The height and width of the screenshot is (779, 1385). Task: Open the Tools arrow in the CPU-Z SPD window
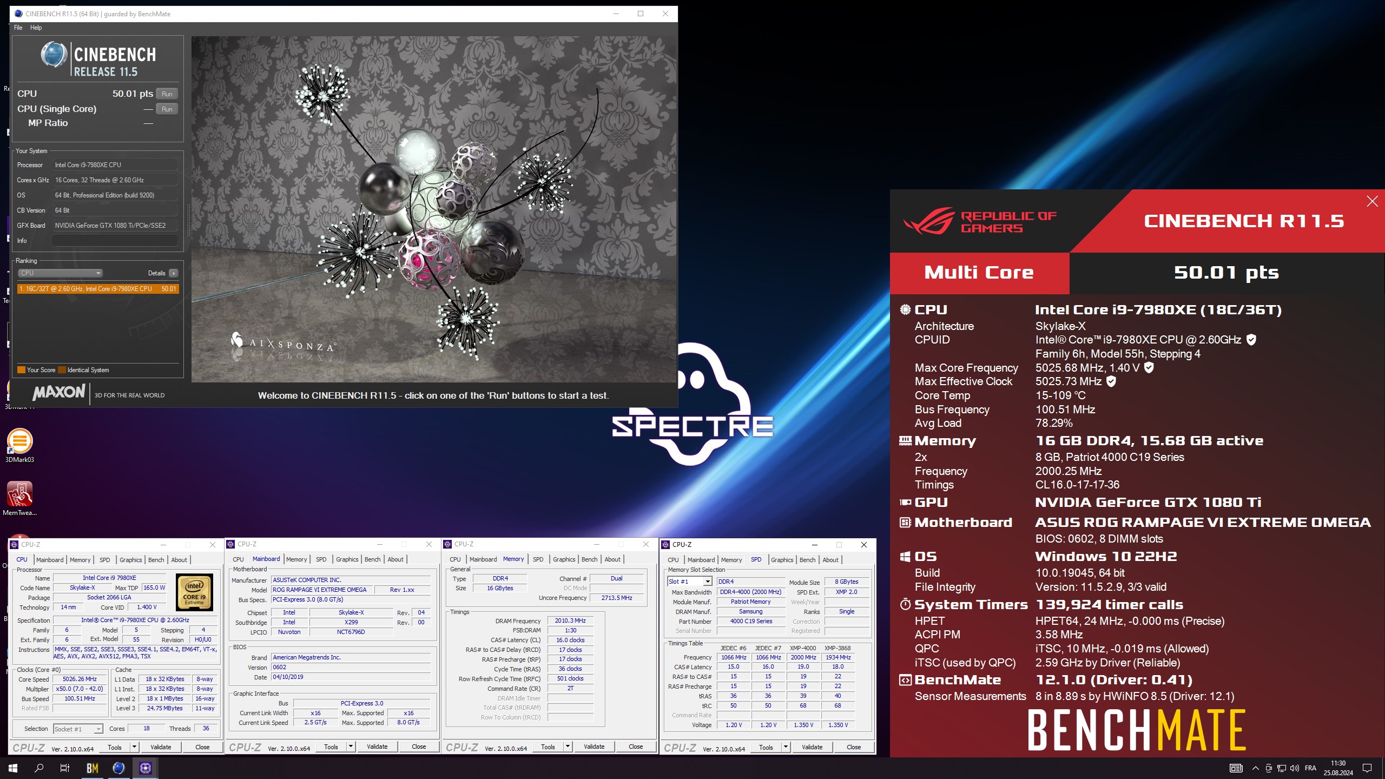(786, 747)
